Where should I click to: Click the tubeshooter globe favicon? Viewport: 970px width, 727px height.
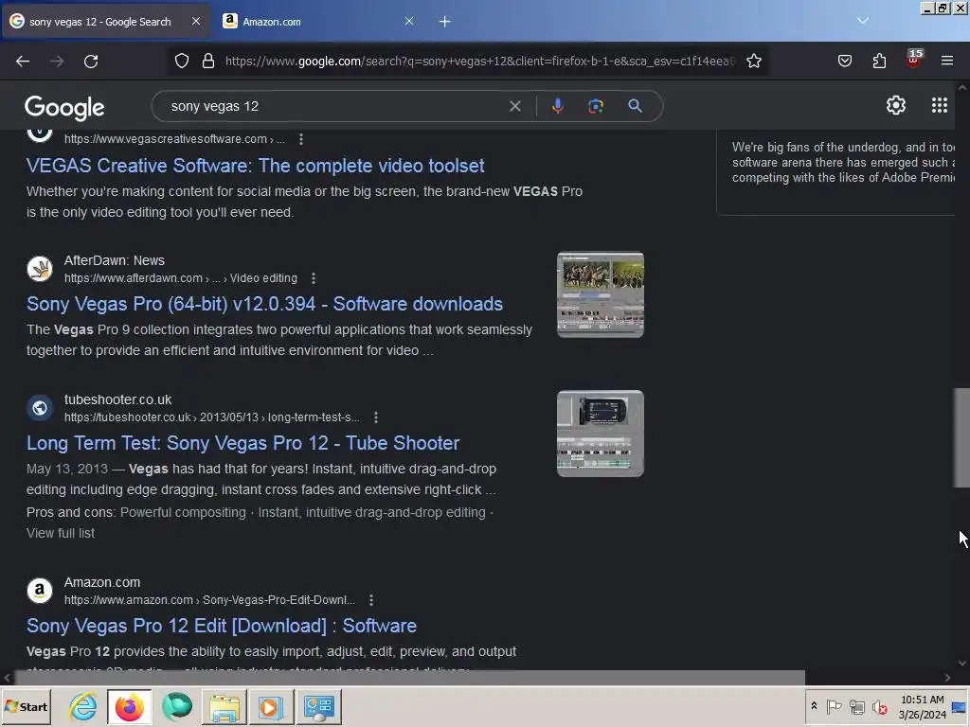tap(40, 408)
